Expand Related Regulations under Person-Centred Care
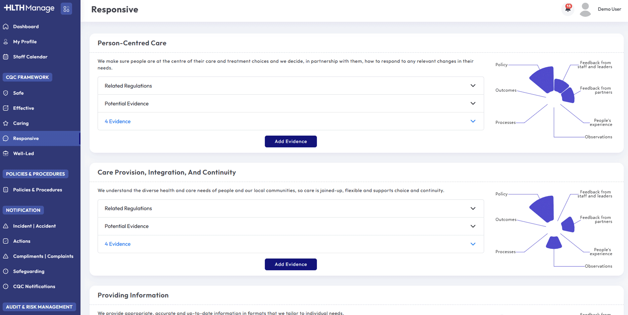The width and height of the screenshot is (628, 315). [x=473, y=86]
